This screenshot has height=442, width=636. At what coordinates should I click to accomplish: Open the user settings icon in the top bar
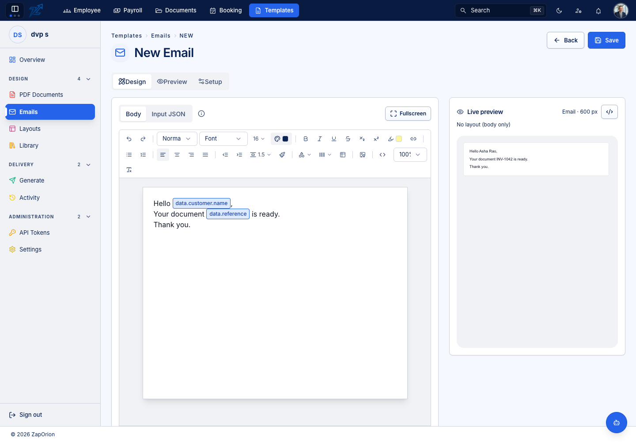(579, 11)
